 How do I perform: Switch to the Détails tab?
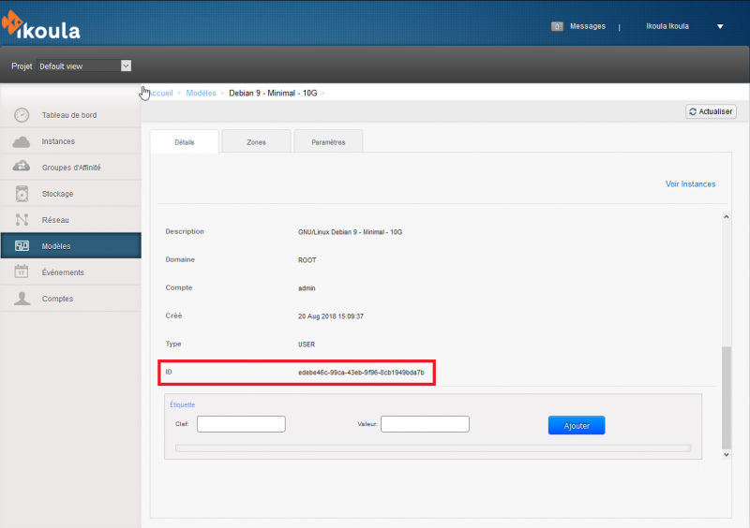tap(185, 141)
